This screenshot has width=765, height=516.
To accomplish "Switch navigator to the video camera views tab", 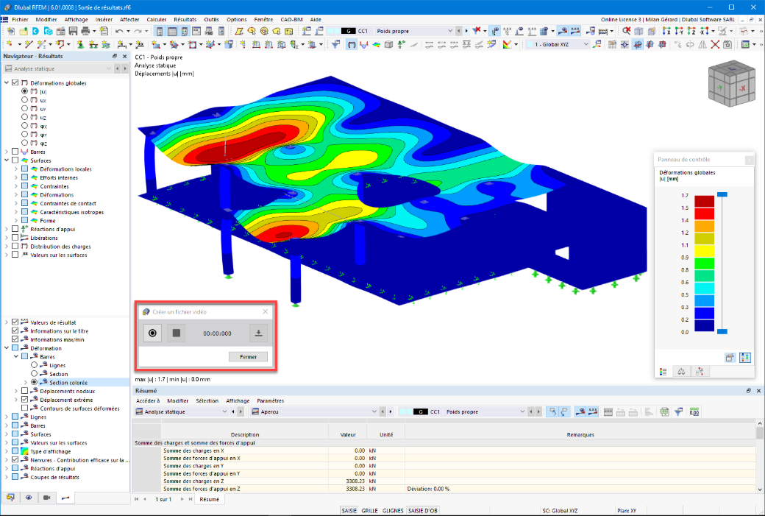I will (x=47, y=498).
